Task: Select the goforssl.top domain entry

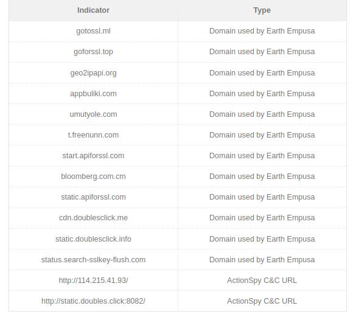Action: pyautogui.click(x=93, y=52)
